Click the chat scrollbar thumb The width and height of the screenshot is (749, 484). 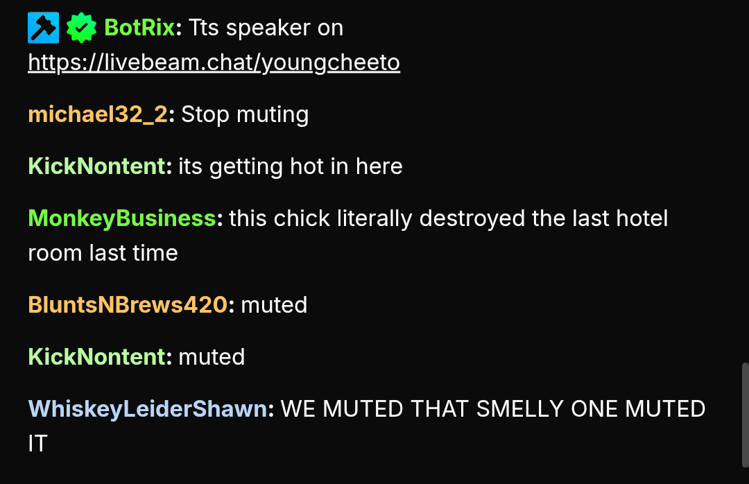pyautogui.click(x=745, y=415)
